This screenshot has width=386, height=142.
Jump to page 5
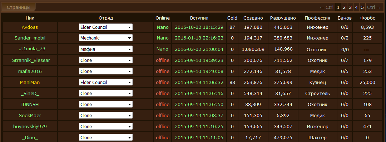point(362,7)
